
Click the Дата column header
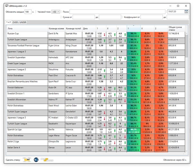[89, 29]
